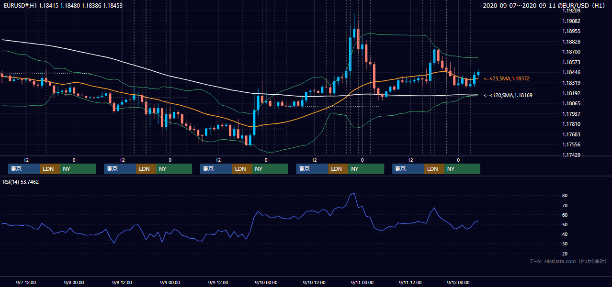This screenshot has height=287, width=612.
Task: Click price axis value 1.18446
Action: (571, 73)
